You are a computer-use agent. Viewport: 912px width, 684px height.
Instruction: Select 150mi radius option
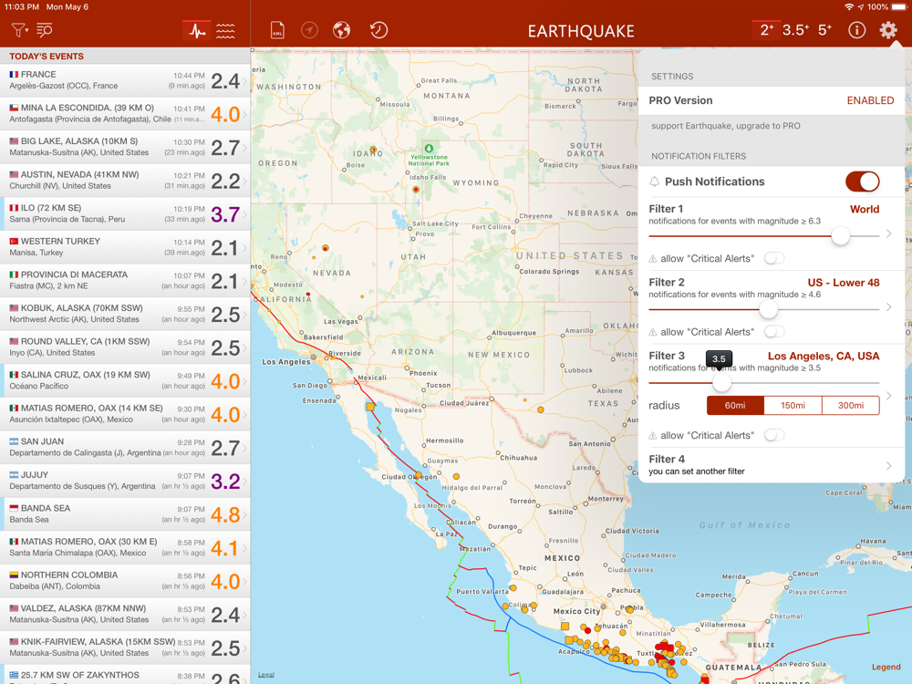[x=793, y=406]
